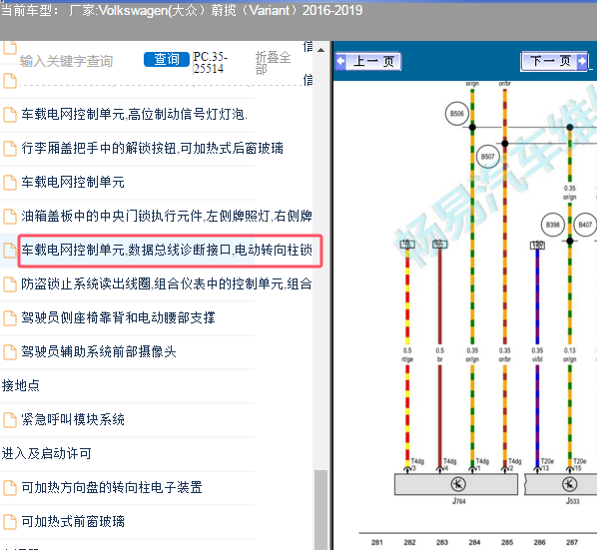Select the plain 车载电网控制单元 entry

[x=73, y=182]
